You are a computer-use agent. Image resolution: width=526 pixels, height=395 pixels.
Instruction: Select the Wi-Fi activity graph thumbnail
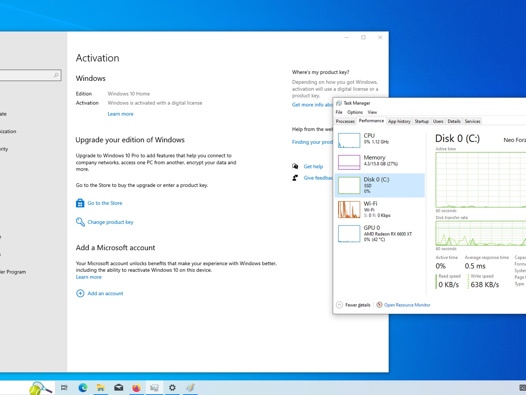349,210
